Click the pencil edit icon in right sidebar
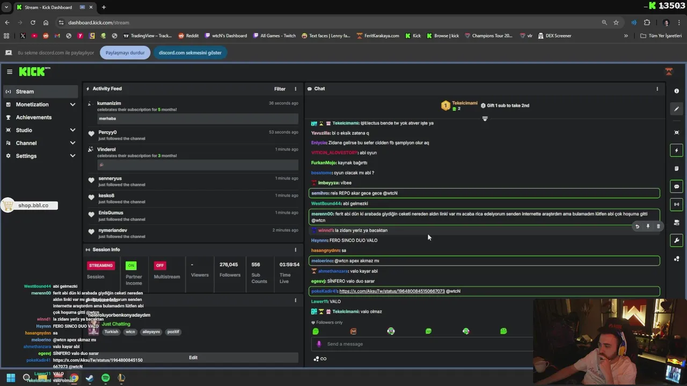 coord(676,109)
